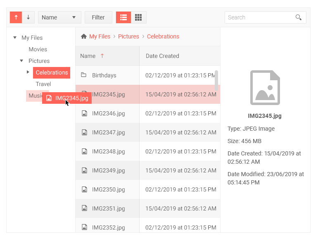Collapse the My Files tree node

click(15, 38)
